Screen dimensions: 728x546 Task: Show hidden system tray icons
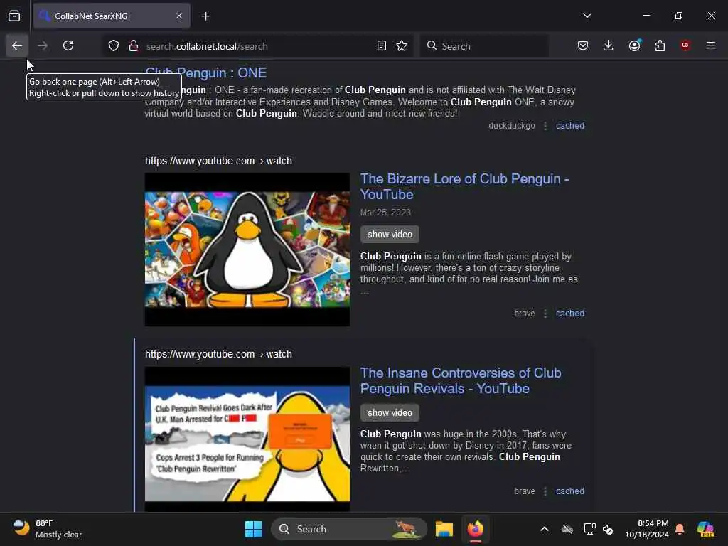tap(545, 529)
